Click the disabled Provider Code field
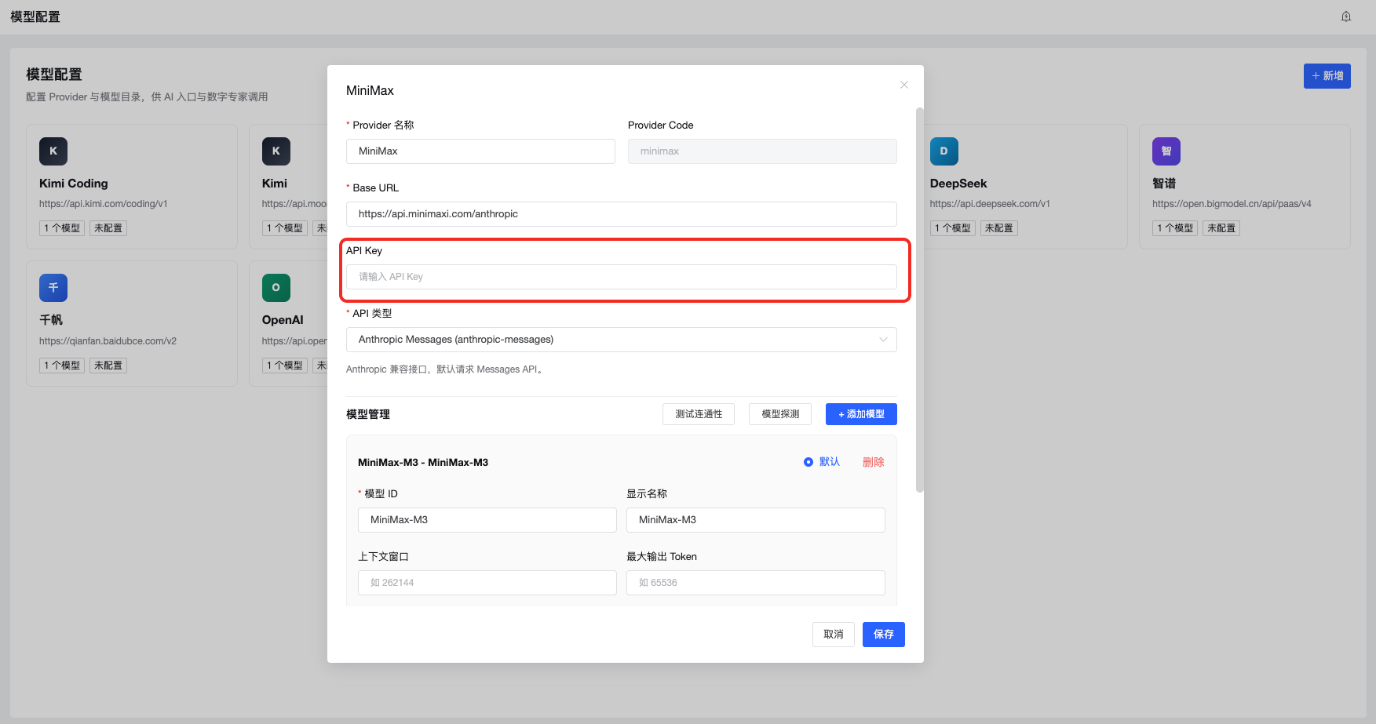The width and height of the screenshot is (1376, 724). [x=762, y=151]
